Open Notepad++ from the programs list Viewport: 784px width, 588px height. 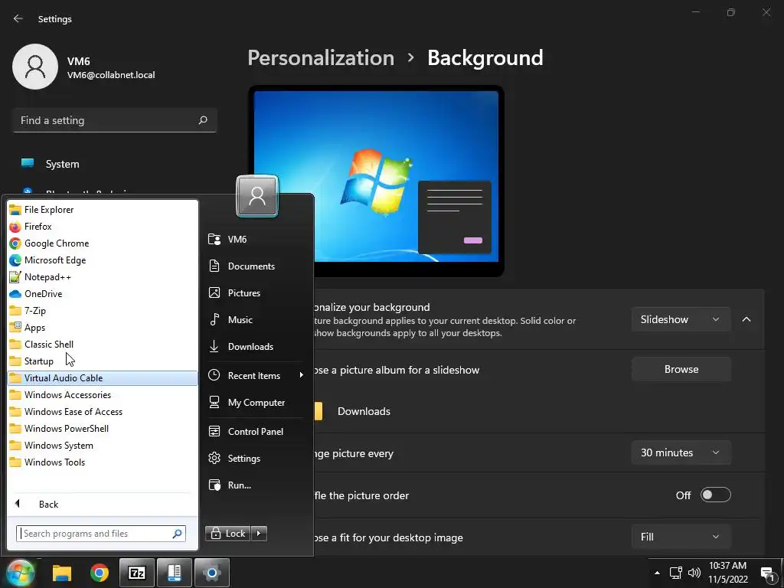(103, 277)
